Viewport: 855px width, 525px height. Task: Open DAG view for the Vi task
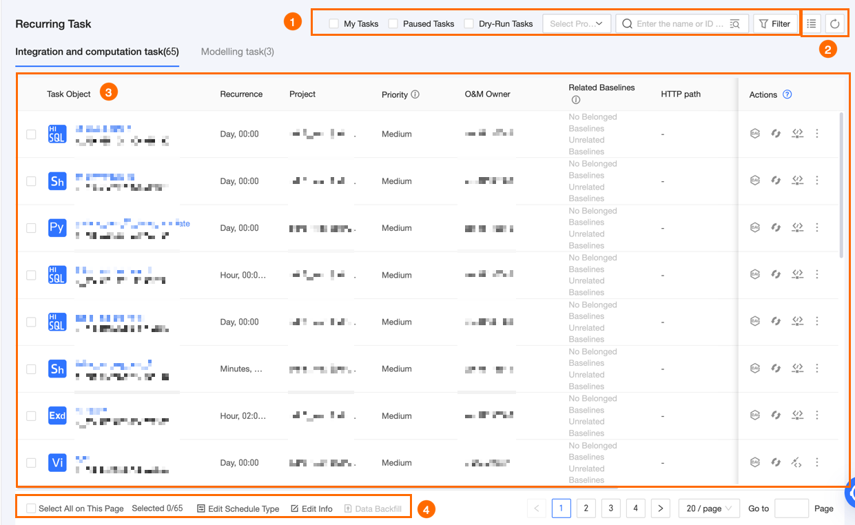754,462
